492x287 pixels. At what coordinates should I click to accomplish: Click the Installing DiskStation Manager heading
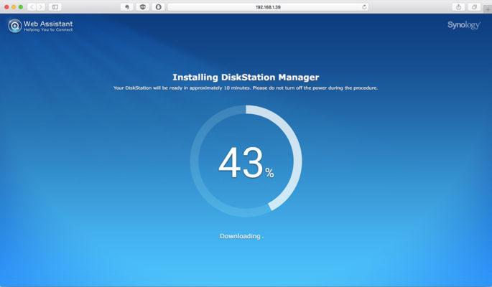(x=246, y=77)
